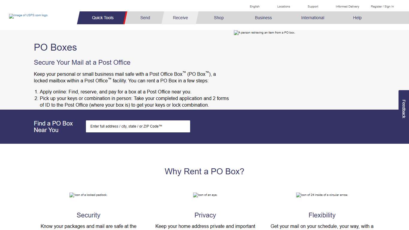The width and height of the screenshot is (409, 230).
Task: Click the locked padlock Security icon
Action: pos(88,195)
